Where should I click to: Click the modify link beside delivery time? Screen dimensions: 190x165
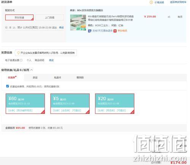coord(62,27)
